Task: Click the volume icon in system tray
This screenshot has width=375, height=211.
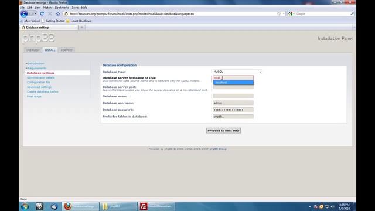Action: pos(332,206)
